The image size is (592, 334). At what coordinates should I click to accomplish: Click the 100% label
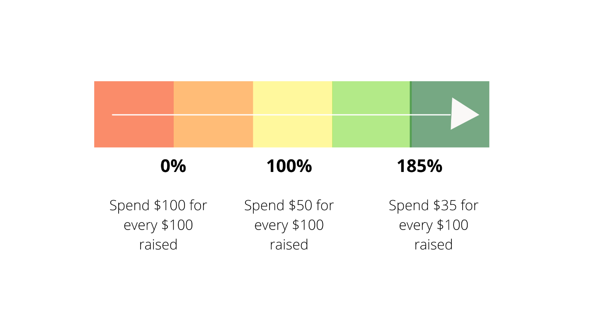[x=289, y=167]
